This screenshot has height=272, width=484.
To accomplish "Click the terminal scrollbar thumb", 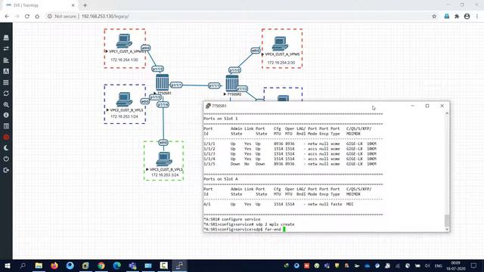I will (x=447, y=221).
